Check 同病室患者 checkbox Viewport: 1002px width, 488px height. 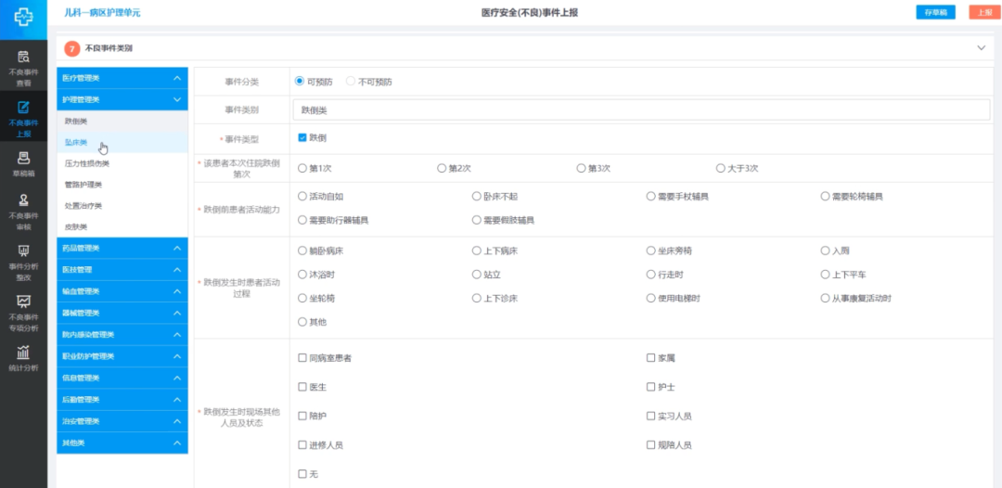[x=302, y=358]
